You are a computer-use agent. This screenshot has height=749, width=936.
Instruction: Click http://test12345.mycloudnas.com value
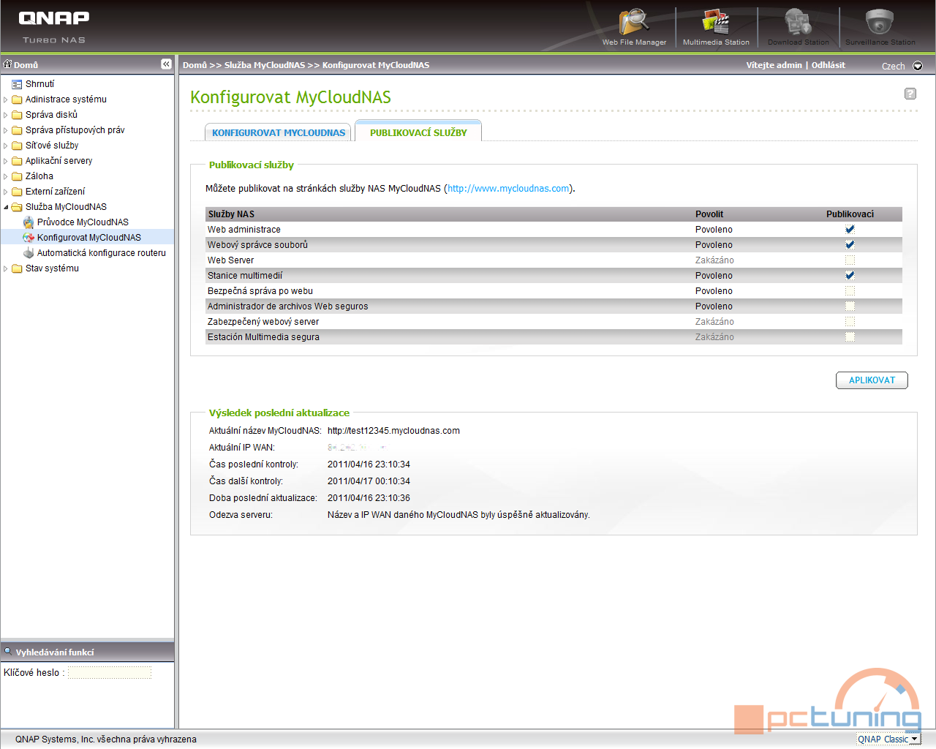tap(393, 431)
